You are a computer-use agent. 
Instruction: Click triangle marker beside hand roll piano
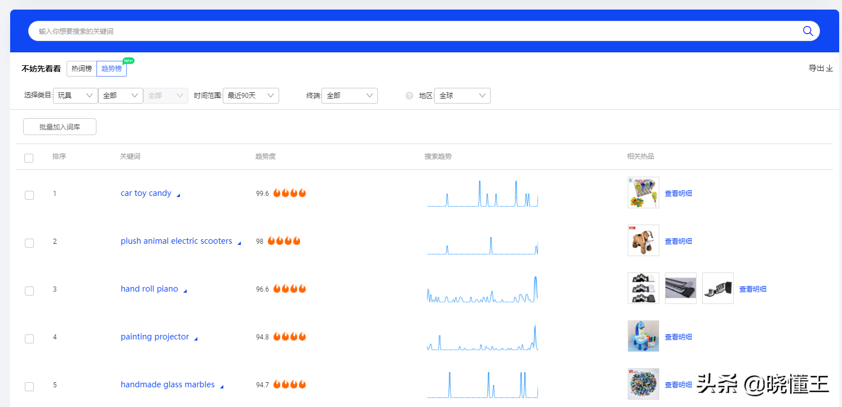(185, 291)
